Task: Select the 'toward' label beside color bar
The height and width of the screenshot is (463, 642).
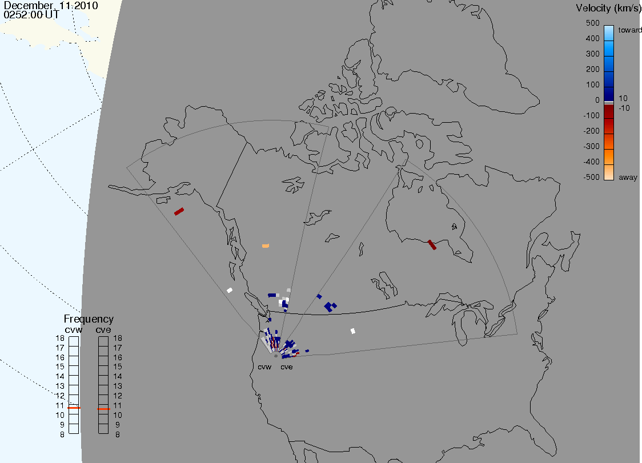Action: coord(629,30)
